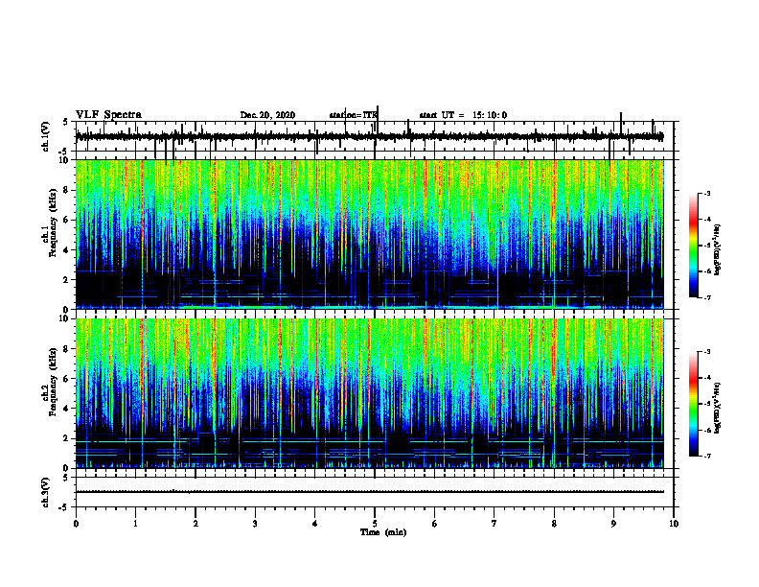
Task: Click the "ch.3(V)" waveform axis label
Action: pos(46,492)
